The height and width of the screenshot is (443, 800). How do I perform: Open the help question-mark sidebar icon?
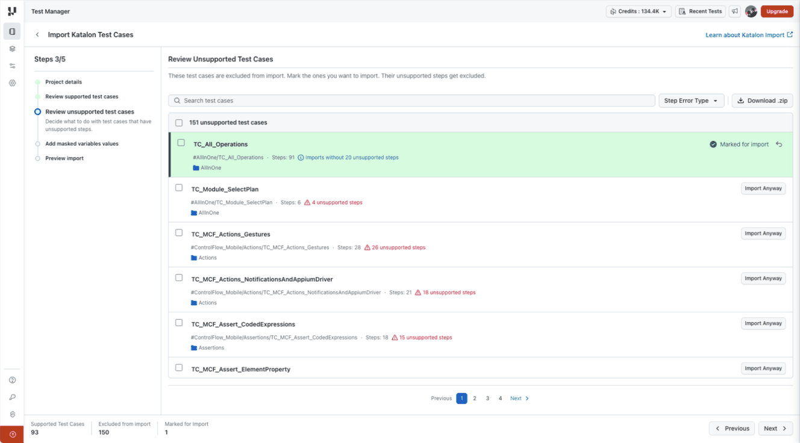point(12,380)
